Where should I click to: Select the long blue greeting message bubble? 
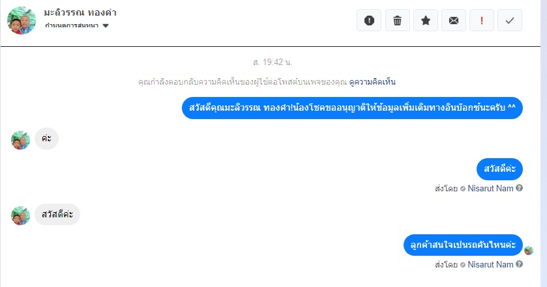[352, 107]
